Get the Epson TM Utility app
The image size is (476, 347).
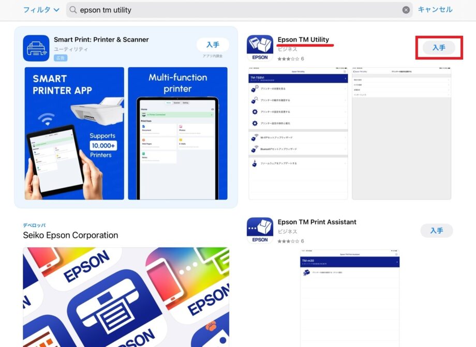[x=439, y=48]
